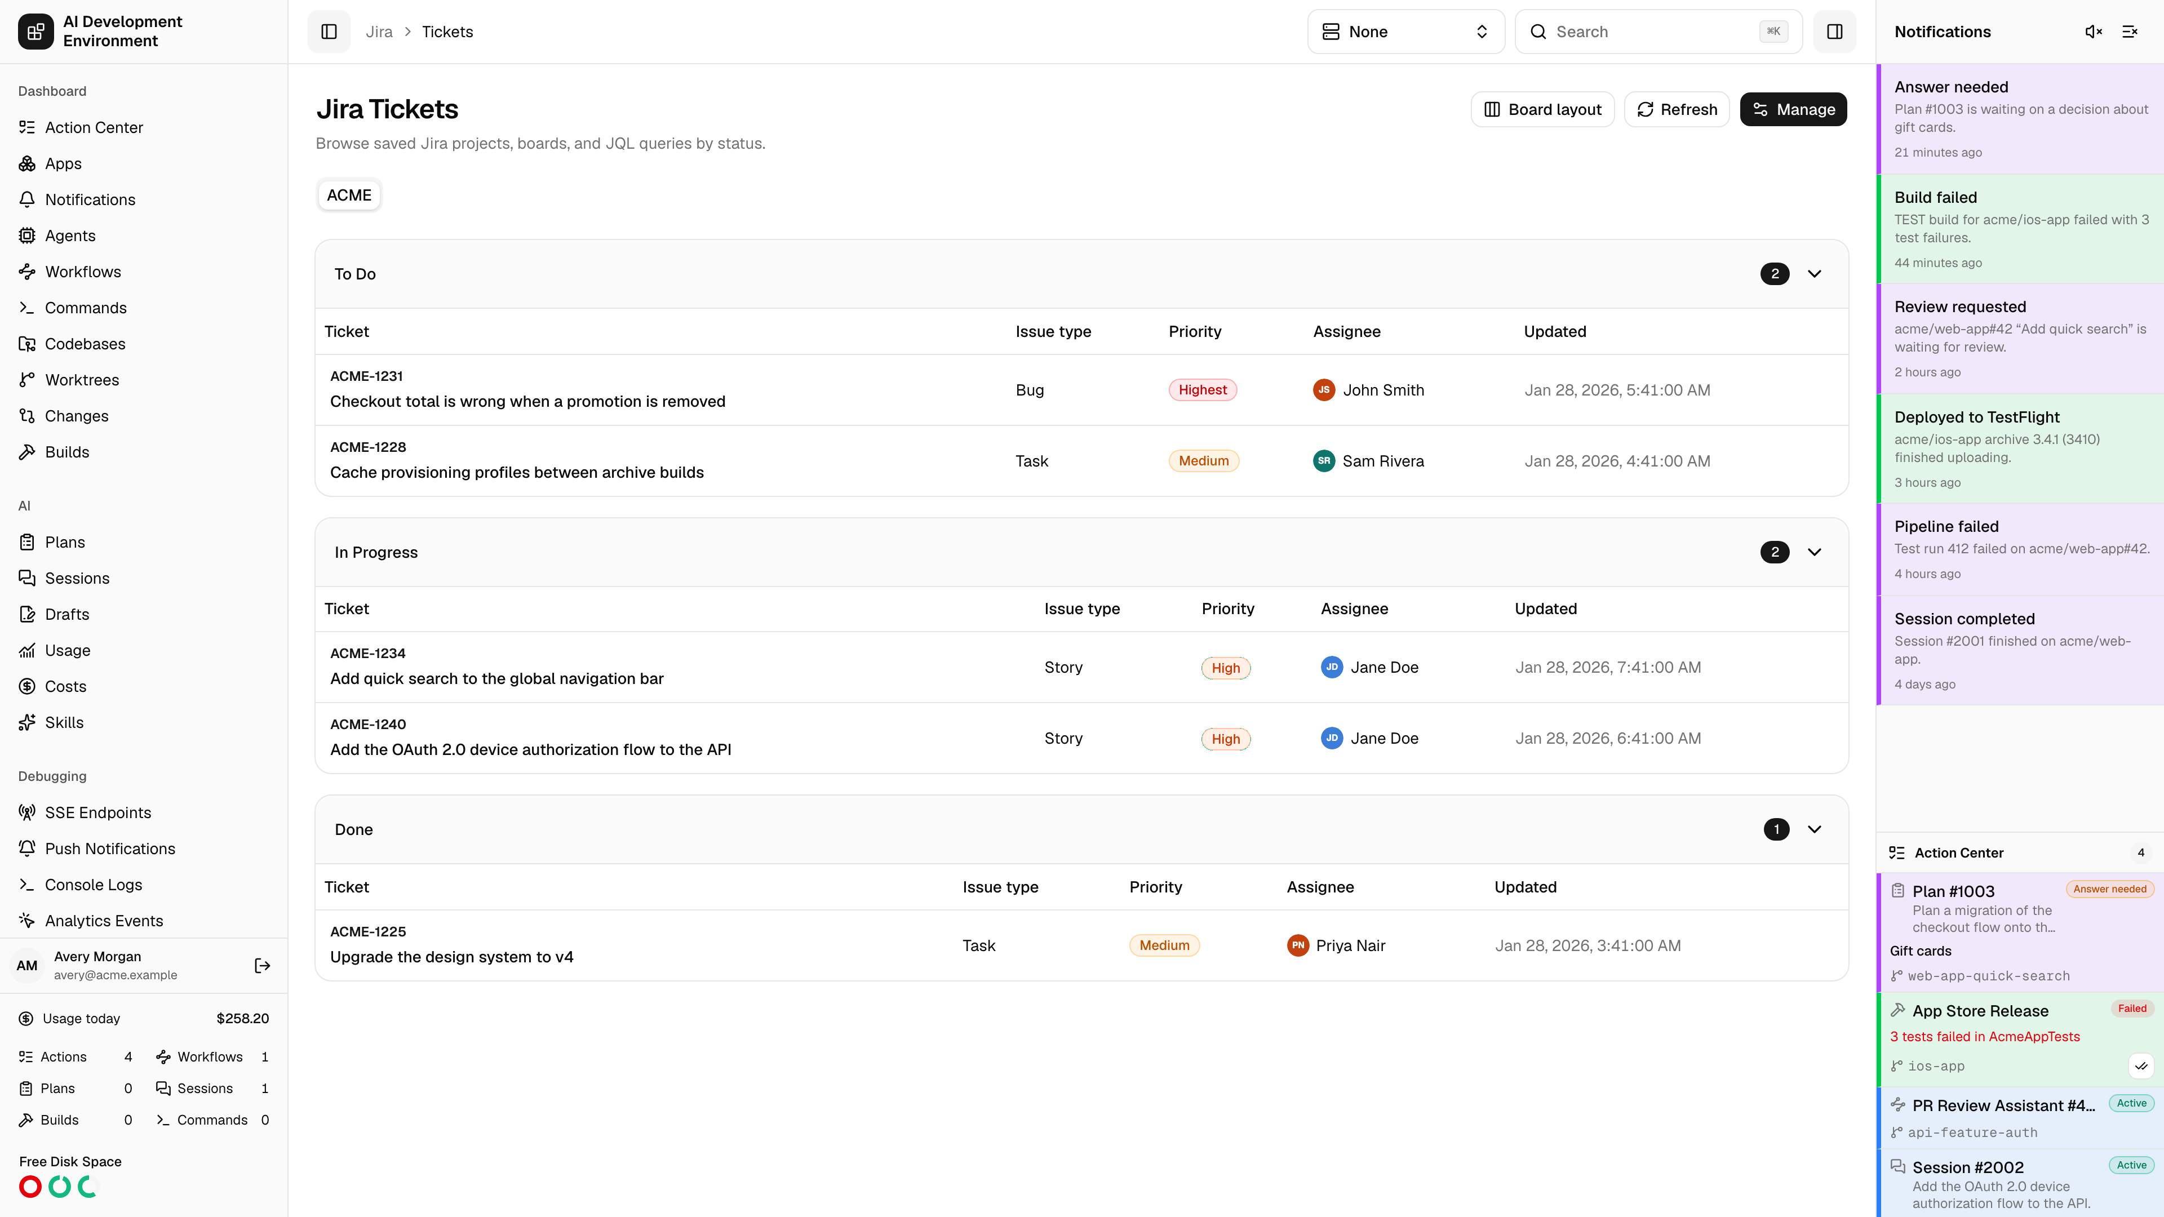Image resolution: width=2164 pixels, height=1217 pixels.
Task: Click the red disk space ring
Action: 30,1187
